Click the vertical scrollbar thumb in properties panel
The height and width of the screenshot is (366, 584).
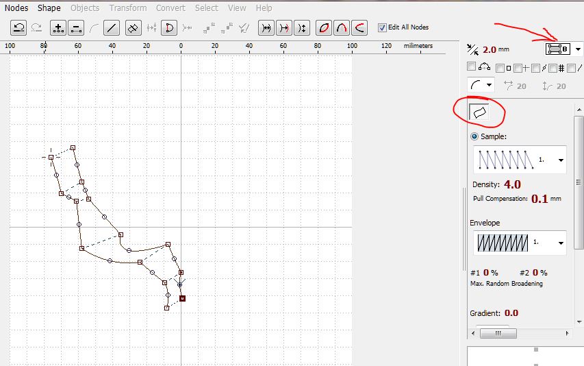579,182
